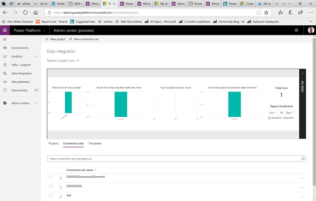Click New project button
Screen dimensions: 316x201
[55, 39]
